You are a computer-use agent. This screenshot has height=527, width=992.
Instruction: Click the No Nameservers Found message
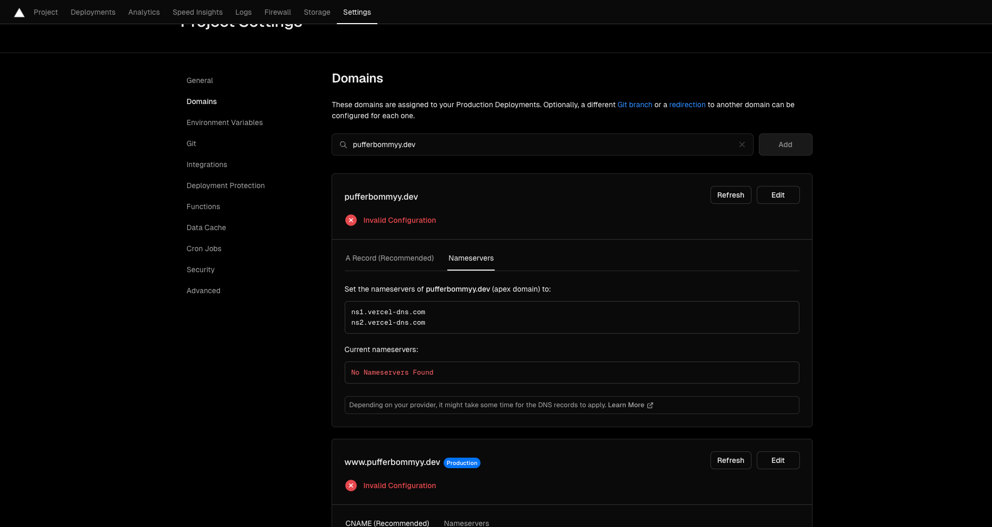click(392, 373)
